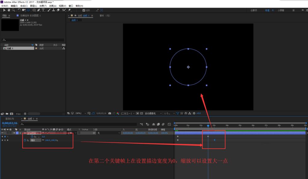Select the Brush tool
Screen dimensions: 308x179
tap(49, 10)
